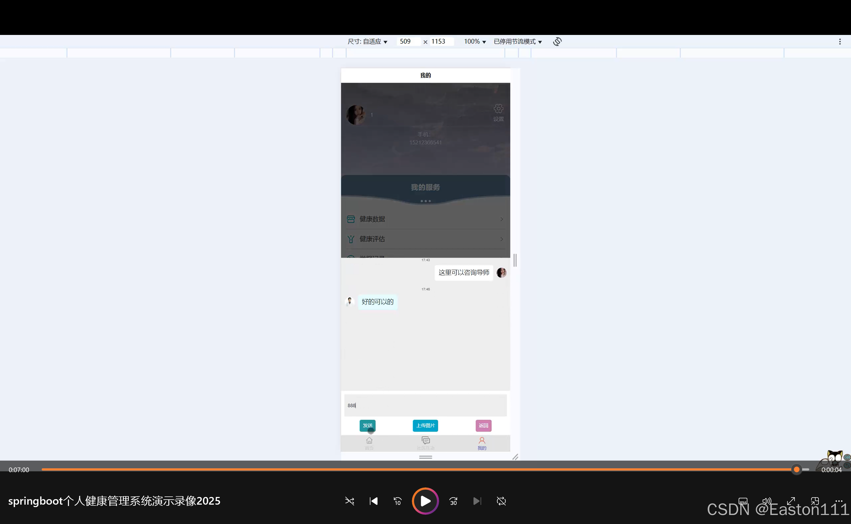Click the 上传图片 button
The width and height of the screenshot is (851, 524).
[x=425, y=425]
